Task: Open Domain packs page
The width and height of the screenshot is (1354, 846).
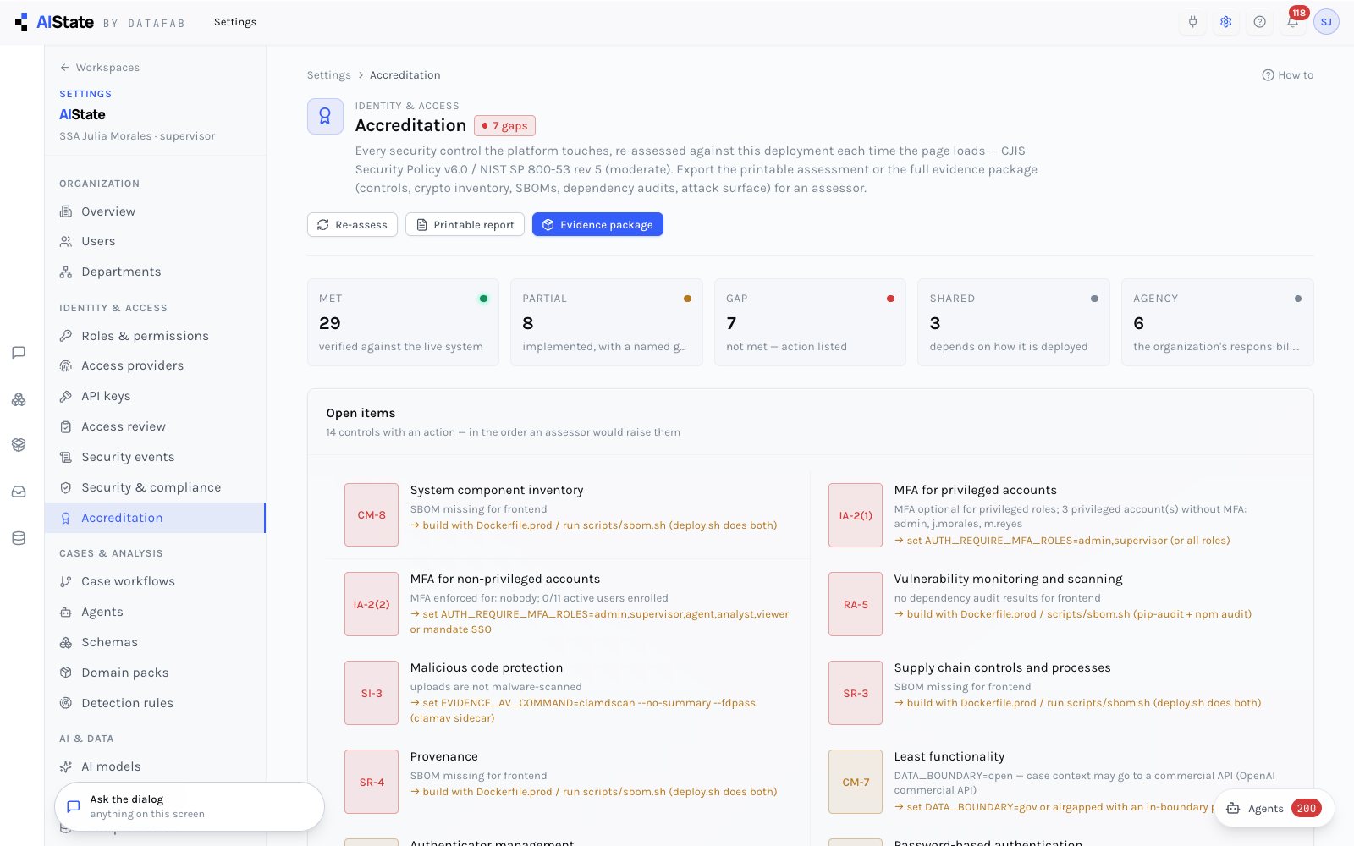Action: (156, 673)
